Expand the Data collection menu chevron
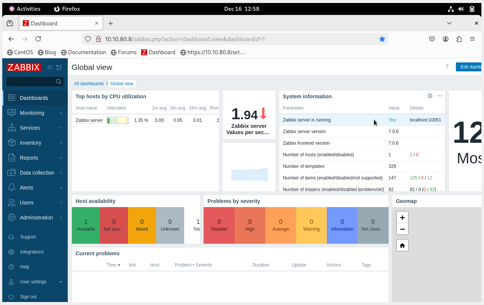Image resolution: width=484 pixels, height=305 pixels. pos(61,173)
